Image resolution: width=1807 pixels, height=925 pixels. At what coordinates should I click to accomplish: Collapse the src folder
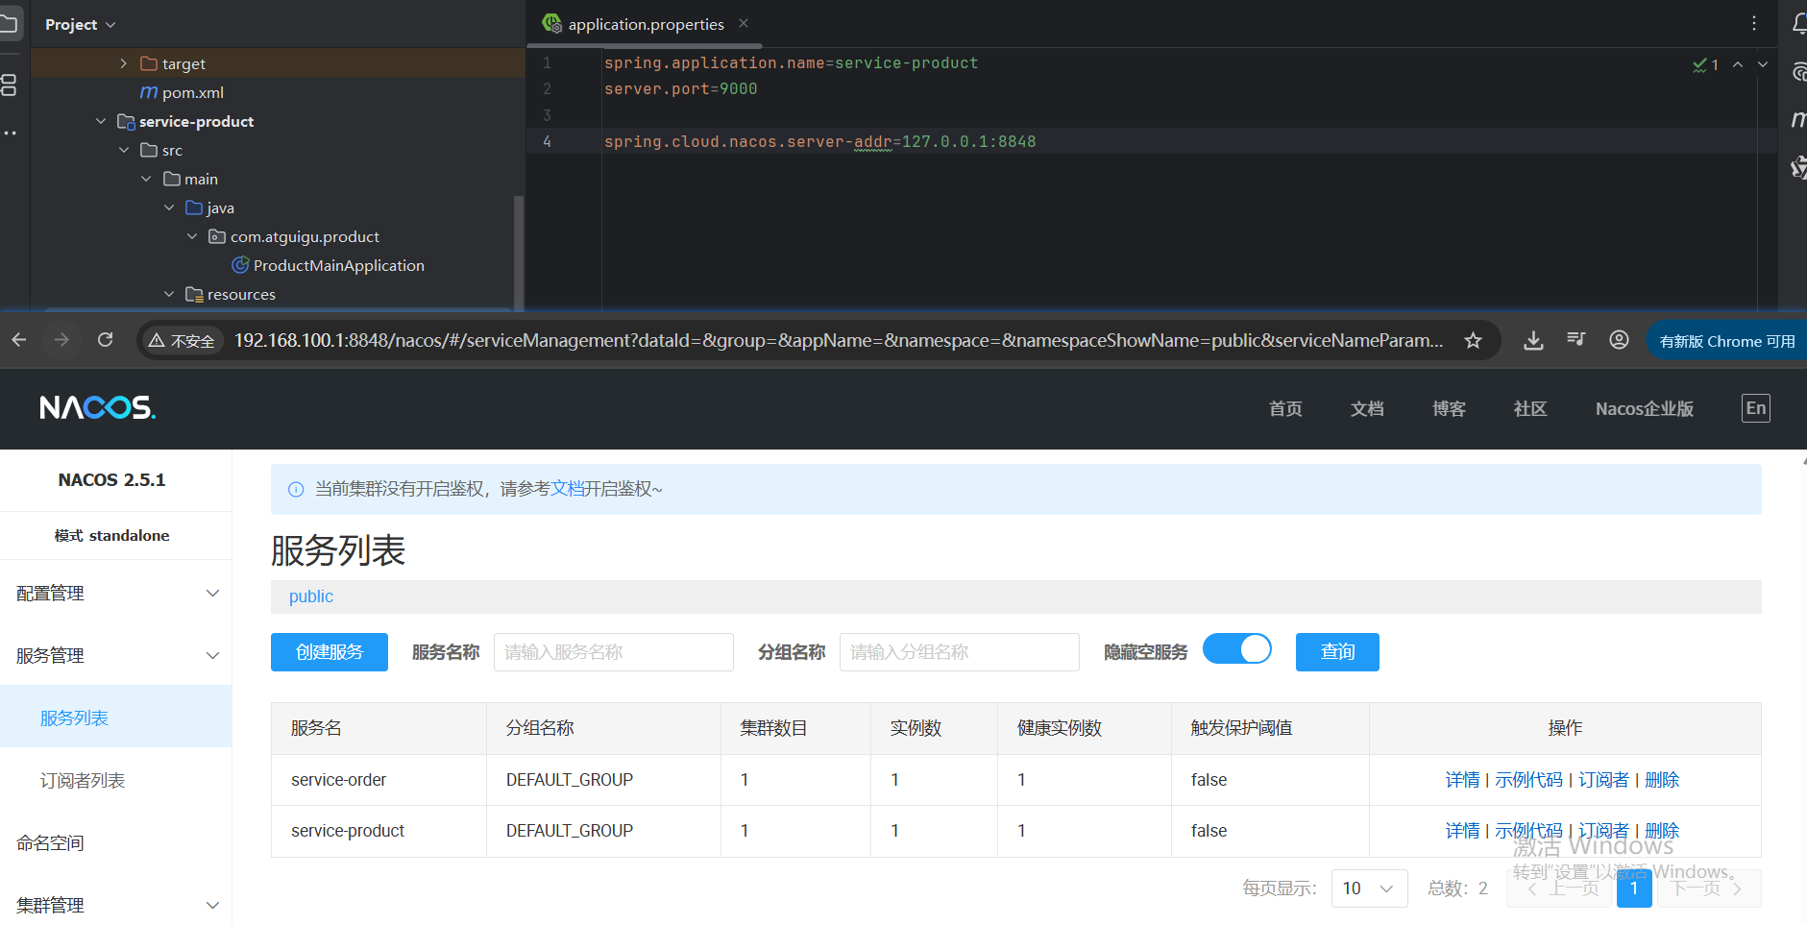tap(124, 150)
